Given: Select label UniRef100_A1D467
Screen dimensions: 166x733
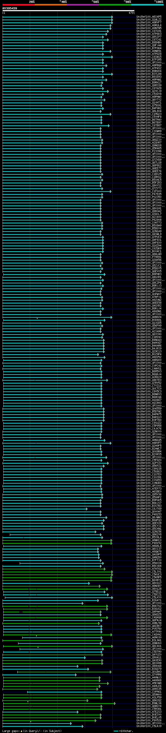Looking at the screenshot, I should point(149,400).
